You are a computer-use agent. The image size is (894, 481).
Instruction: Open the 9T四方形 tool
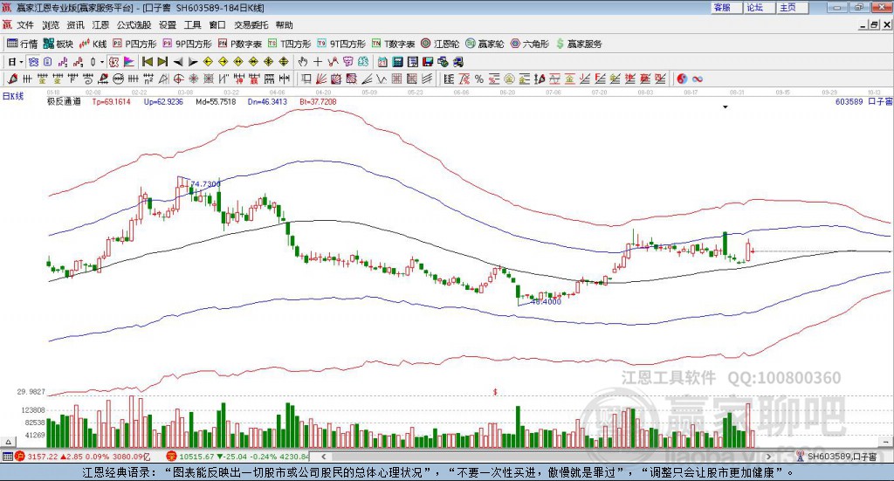[x=341, y=44]
